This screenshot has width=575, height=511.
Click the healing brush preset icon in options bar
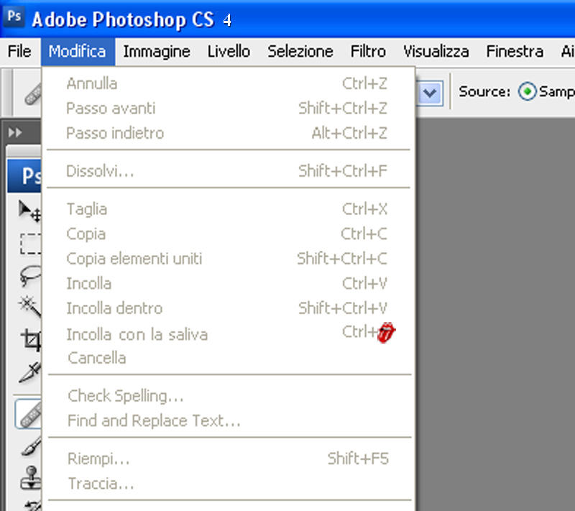click(x=32, y=94)
